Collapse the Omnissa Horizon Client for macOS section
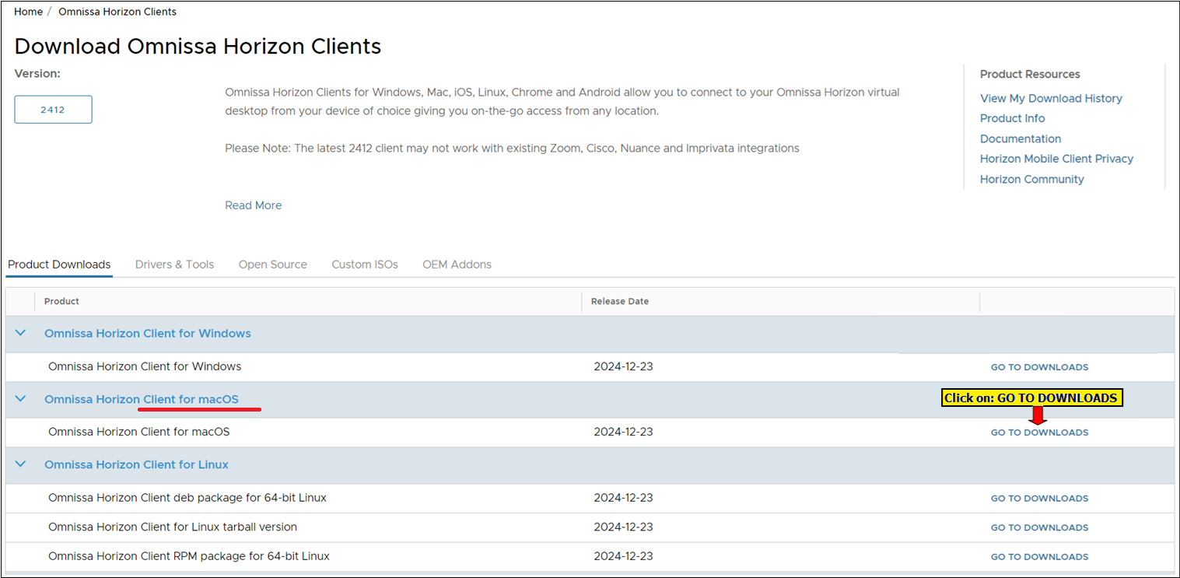The width and height of the screenshot is (1180, 578). [x=21, y=399]
